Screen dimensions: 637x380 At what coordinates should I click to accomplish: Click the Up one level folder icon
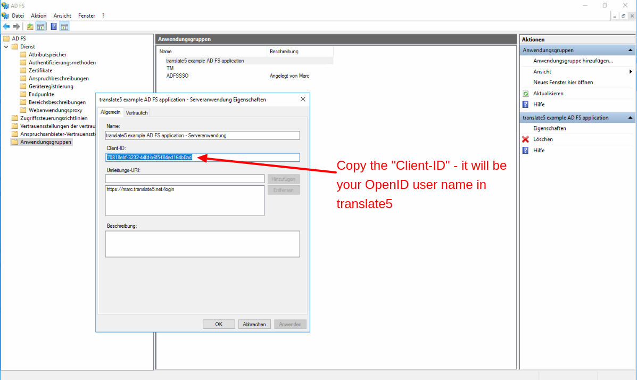pos(30,27)
